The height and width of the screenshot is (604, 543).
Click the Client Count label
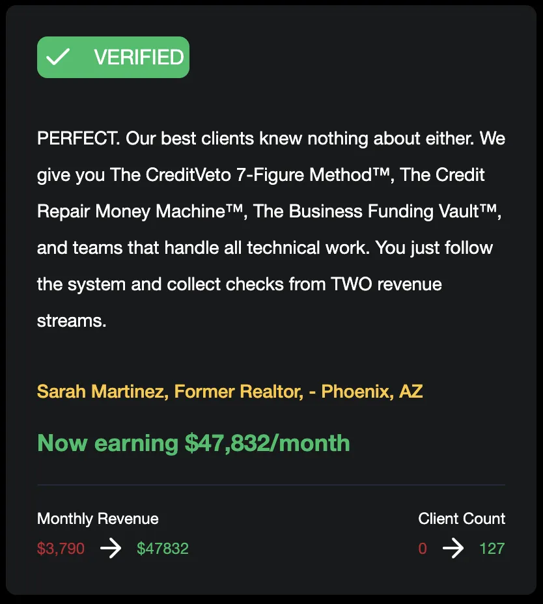[x=462, y=519]
